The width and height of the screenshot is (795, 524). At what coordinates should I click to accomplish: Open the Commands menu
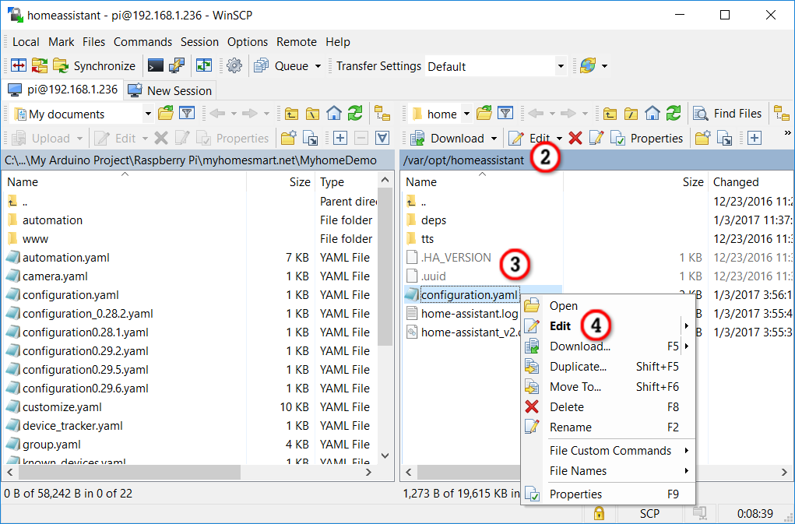pos(142,42)
